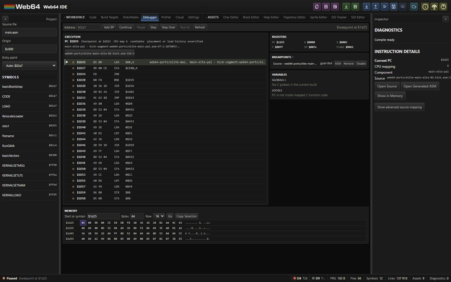Click the memory Start or symbol field
The image size is (451, 282).
103,216
